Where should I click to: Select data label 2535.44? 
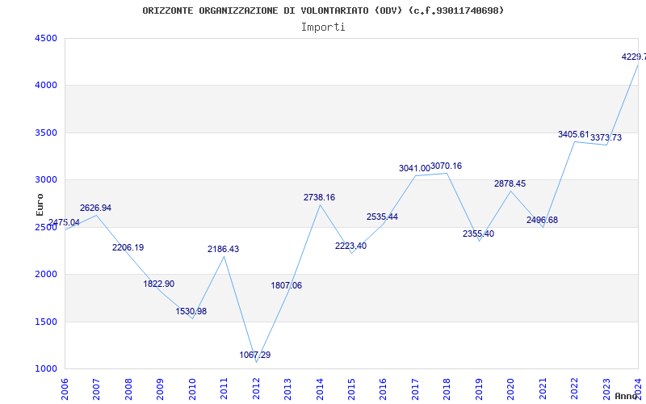click(382, 217)
